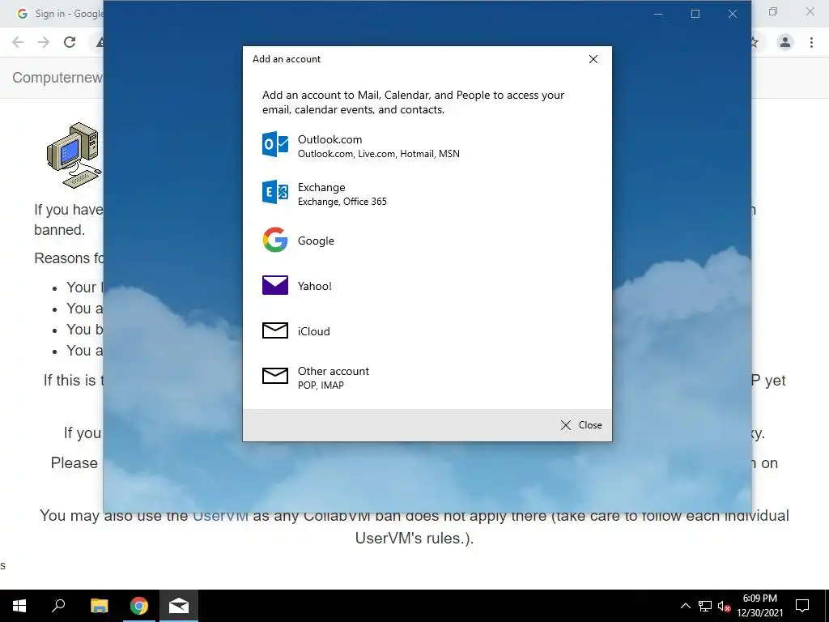Open Chrome's three-dot menu
The width and height of the screenshot is (829, 622).
(811, 42)
